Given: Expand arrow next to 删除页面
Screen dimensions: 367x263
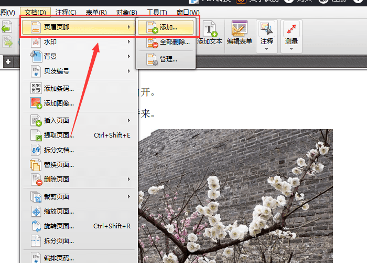Looking at the screenshot, I should 129,180.
